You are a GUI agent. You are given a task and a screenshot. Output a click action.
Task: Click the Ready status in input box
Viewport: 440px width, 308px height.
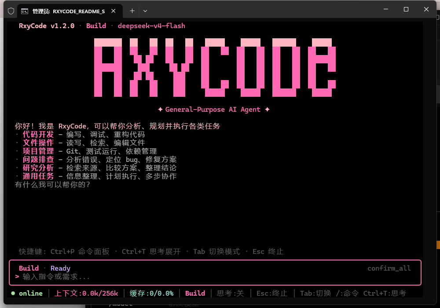[x=60, y=268]
